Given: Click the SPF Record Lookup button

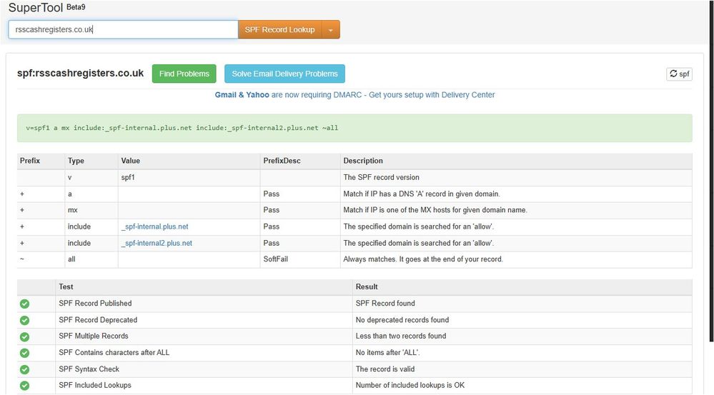Looking at the screenshot, I should point(279,29).
